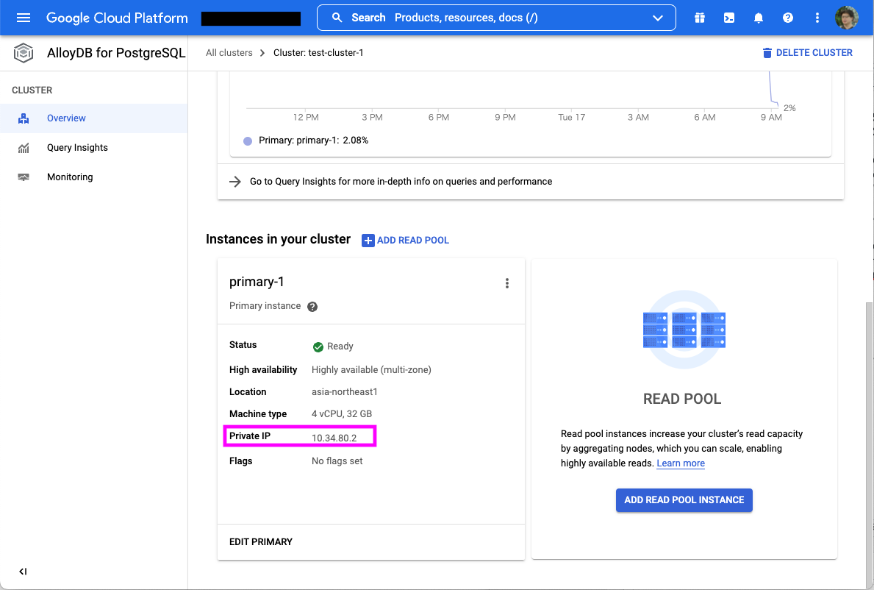Click the Monitoring sidebar icon
The image size is (874, 590).
(x=24, y=177)
